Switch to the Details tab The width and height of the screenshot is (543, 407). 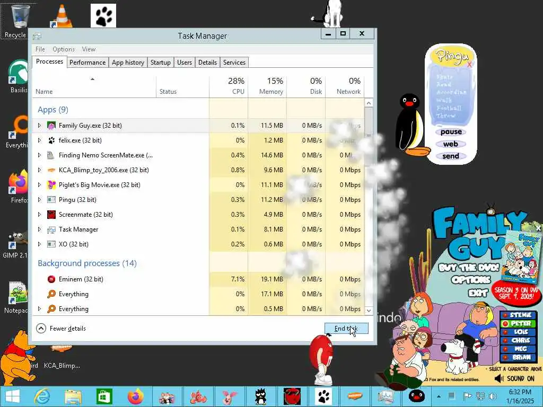tap(207, 63)
